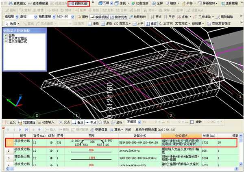The width and height of the screenshot is (244, 172).
Task: Switch to 全屏 full-screen view
Action: (157, 3)
